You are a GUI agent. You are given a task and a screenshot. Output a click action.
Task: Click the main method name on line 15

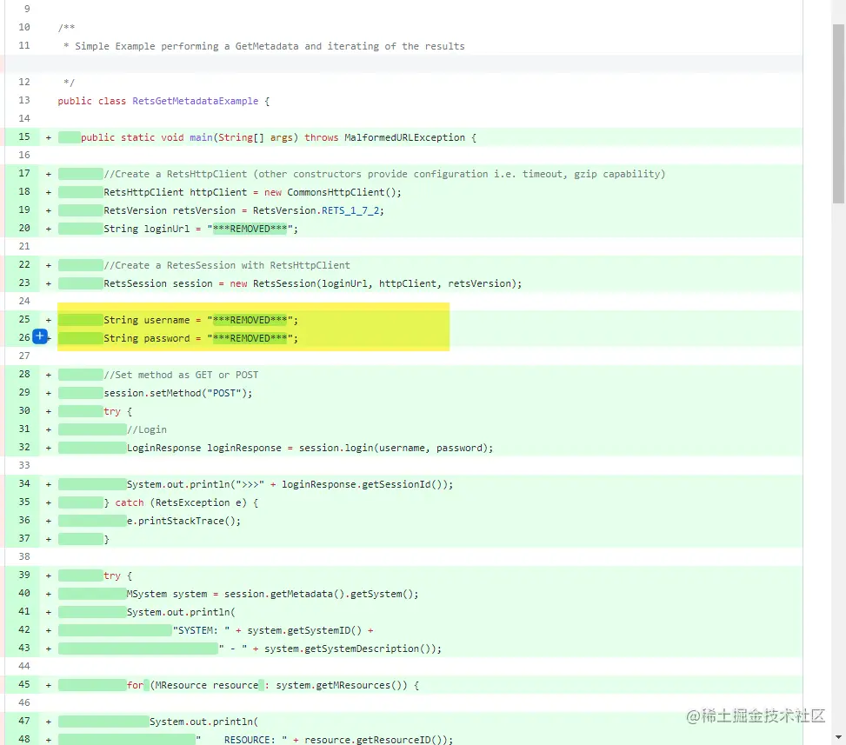(201, 137)
